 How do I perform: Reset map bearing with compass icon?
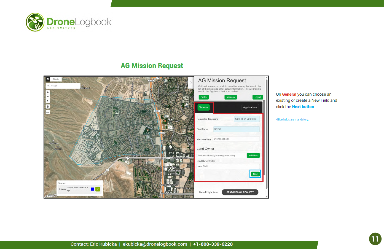[x=48, y=101]
